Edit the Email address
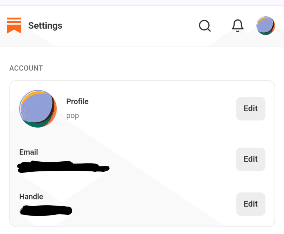 [x=251, y=159]
